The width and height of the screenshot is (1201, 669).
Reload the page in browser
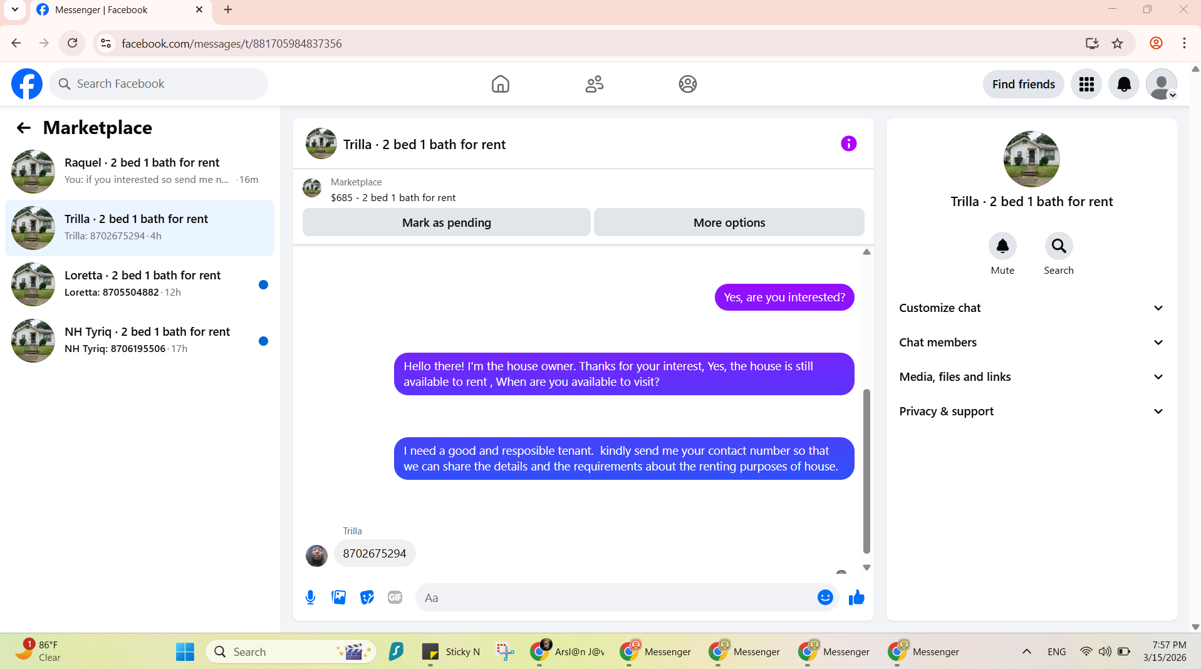(73, 43)
